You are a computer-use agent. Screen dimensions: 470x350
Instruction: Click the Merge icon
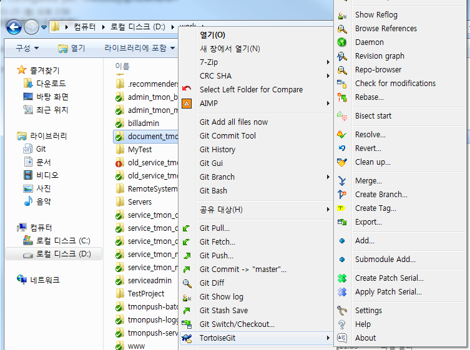pyautogui.click(x=342, y=181)
